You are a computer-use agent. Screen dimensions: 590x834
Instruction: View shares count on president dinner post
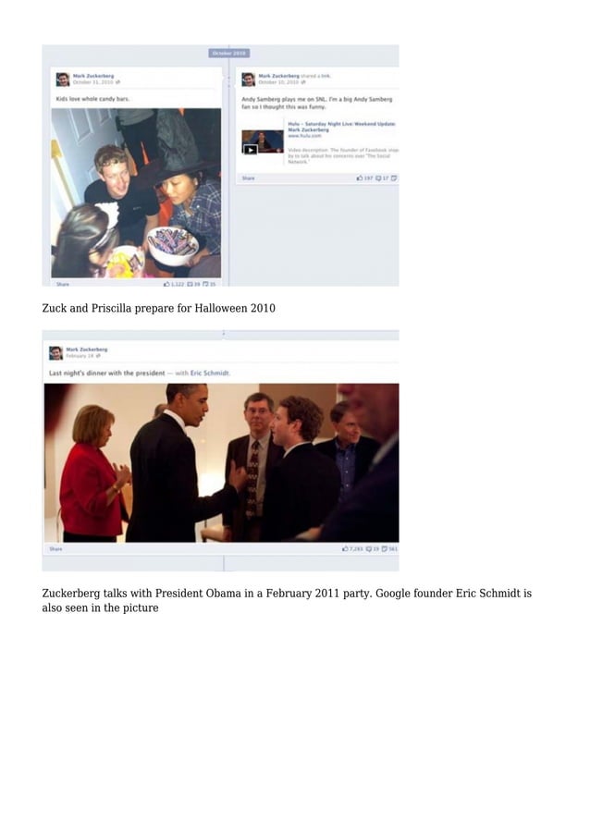pyautogui.click(x=389, y=548)
